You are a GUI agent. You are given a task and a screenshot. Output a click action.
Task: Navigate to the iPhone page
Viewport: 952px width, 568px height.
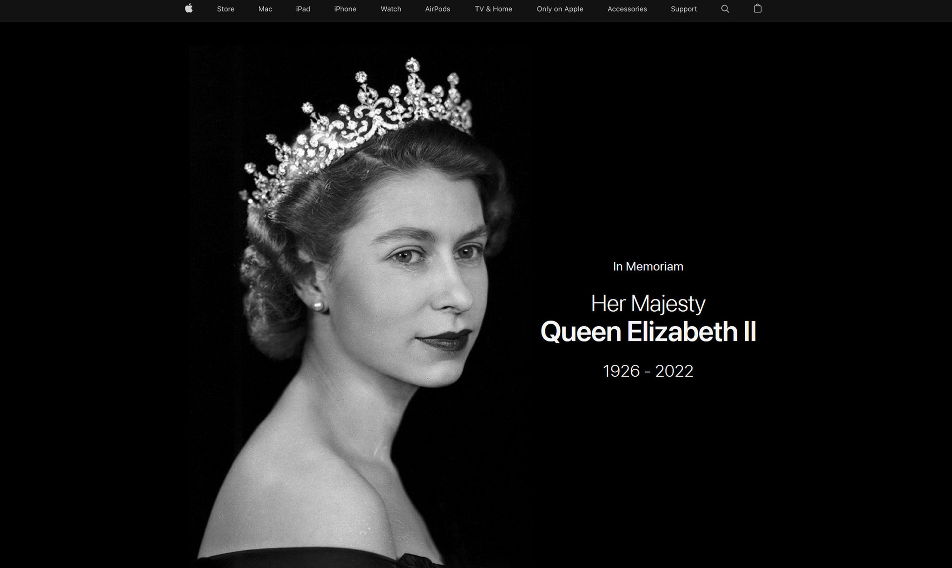point(345,9)
